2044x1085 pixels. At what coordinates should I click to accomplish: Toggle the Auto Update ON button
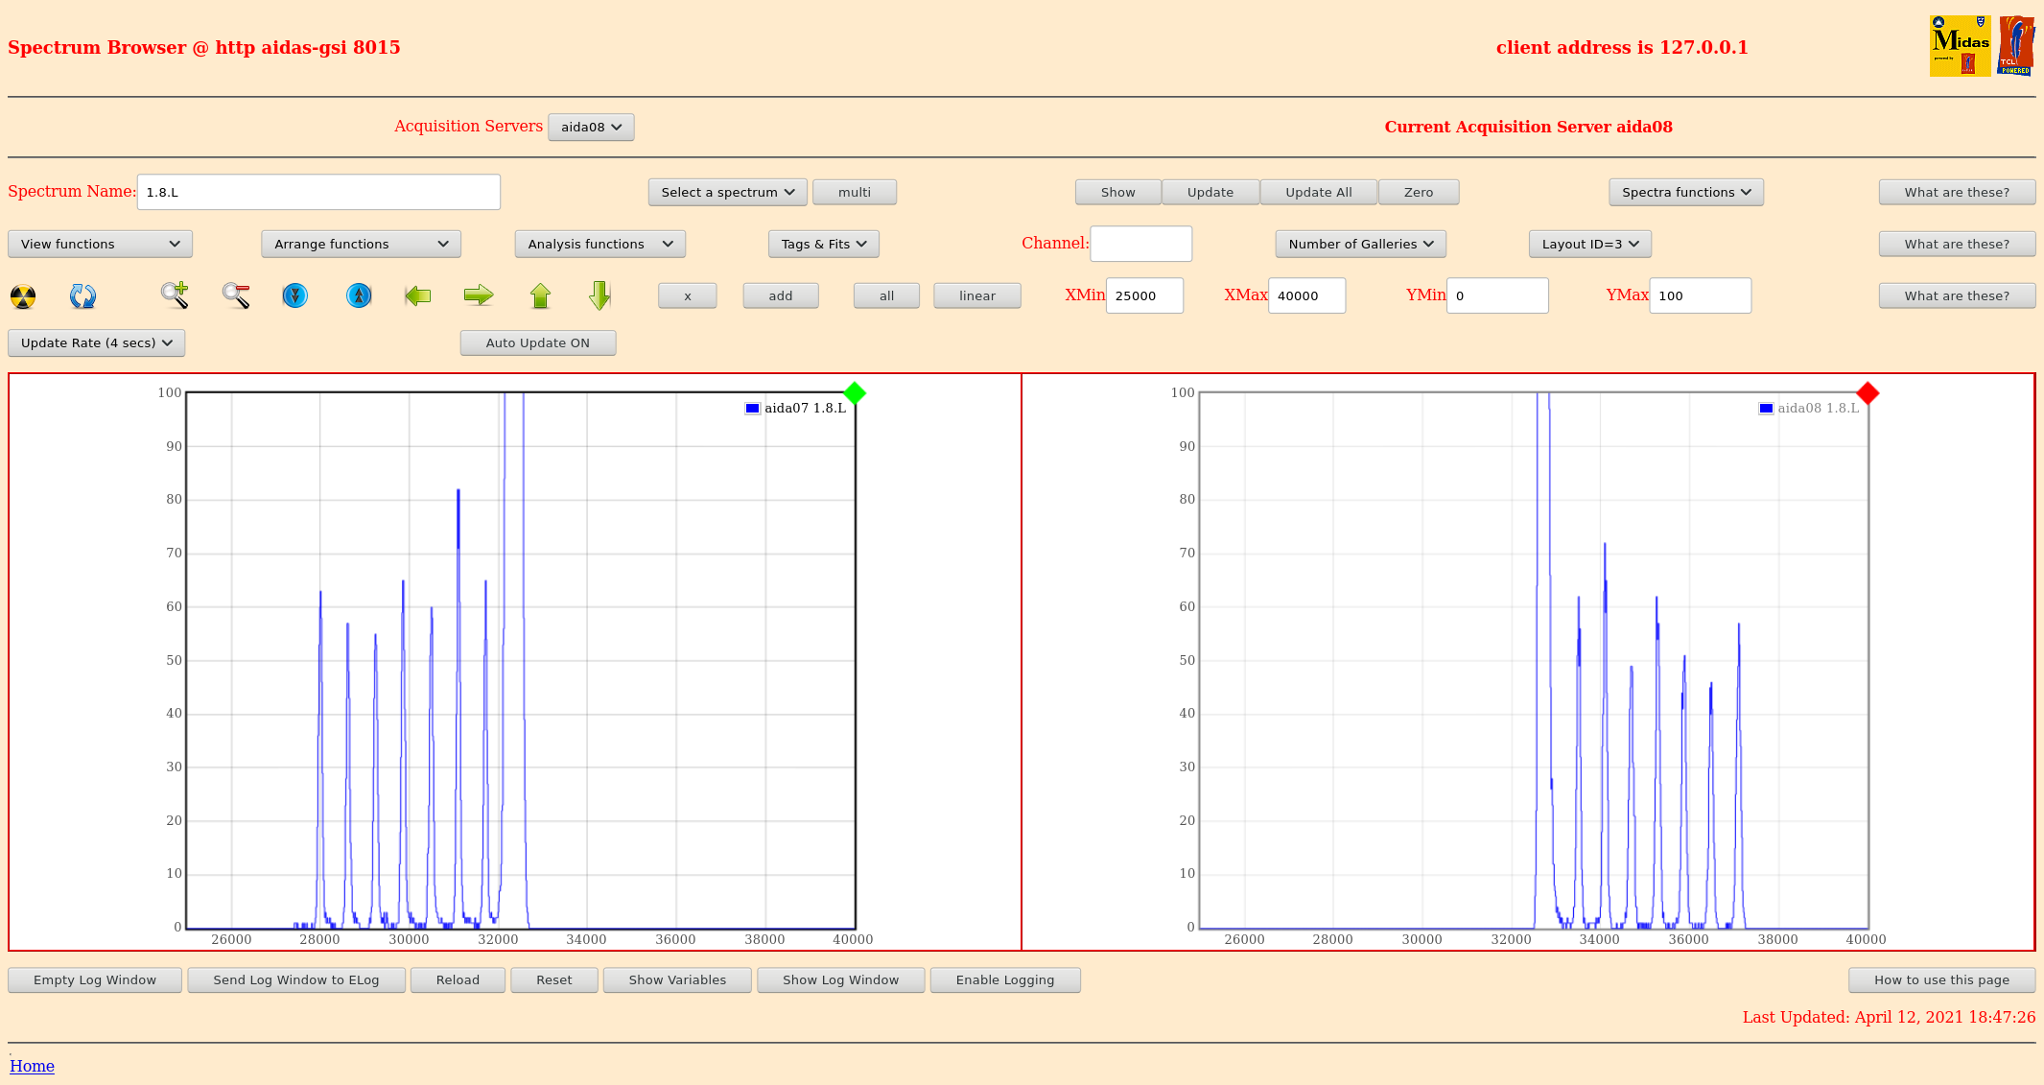tap(538, 343)
